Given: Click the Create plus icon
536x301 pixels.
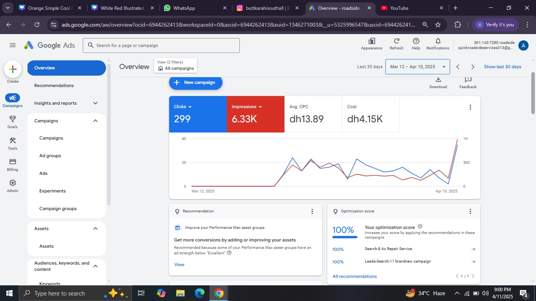Looking at the screenshot, I should (13, 69).
